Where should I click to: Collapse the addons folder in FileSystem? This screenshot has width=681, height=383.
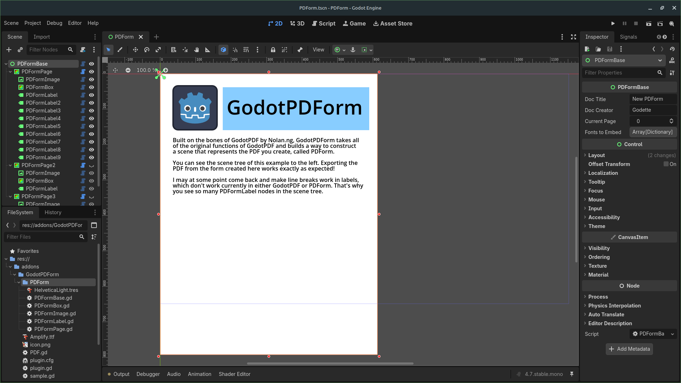pyautogui.click(x=10, y=267)
